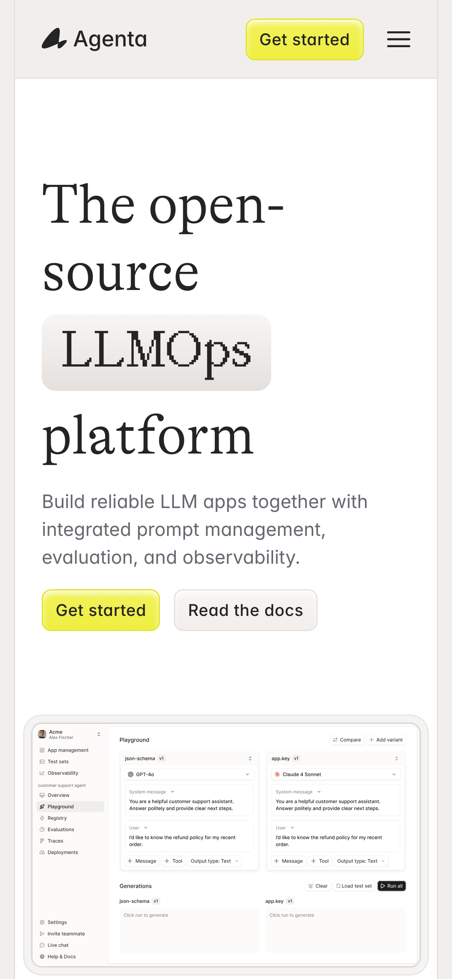
Task: Click the Agenta logo
Action: click(95, 39)
